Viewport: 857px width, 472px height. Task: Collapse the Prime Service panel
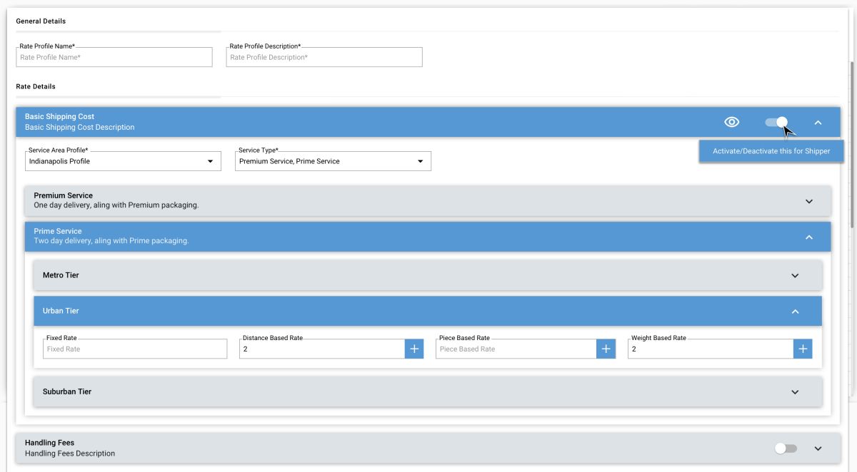click(x=809, y=237)
